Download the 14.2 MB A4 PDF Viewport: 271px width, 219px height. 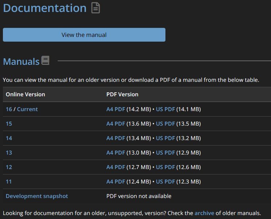(x=115, y=109)
